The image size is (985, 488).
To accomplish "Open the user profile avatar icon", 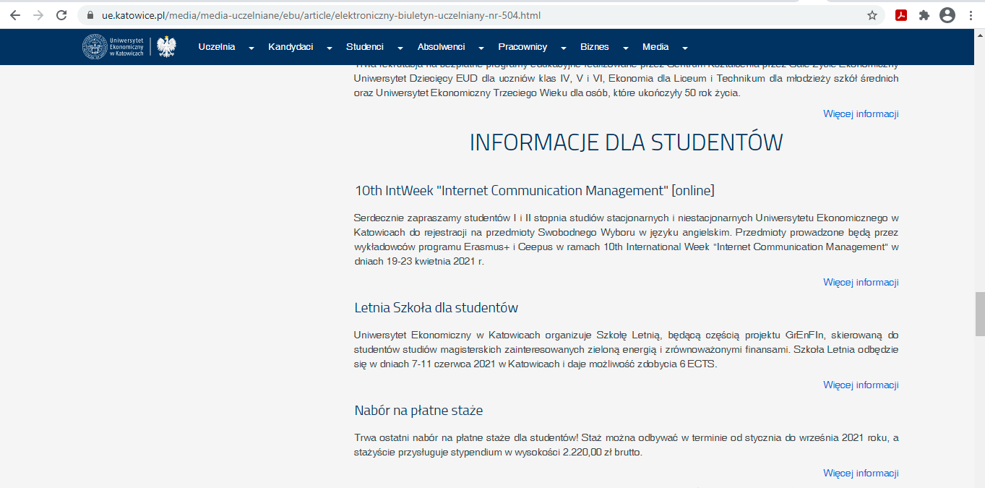I will [947, 15].
